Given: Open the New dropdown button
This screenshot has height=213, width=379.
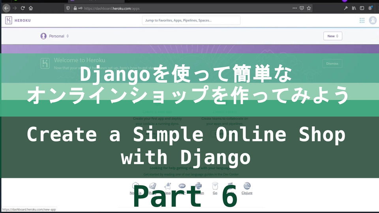Looking at the screenshot, I should click(x=332, y=36).
